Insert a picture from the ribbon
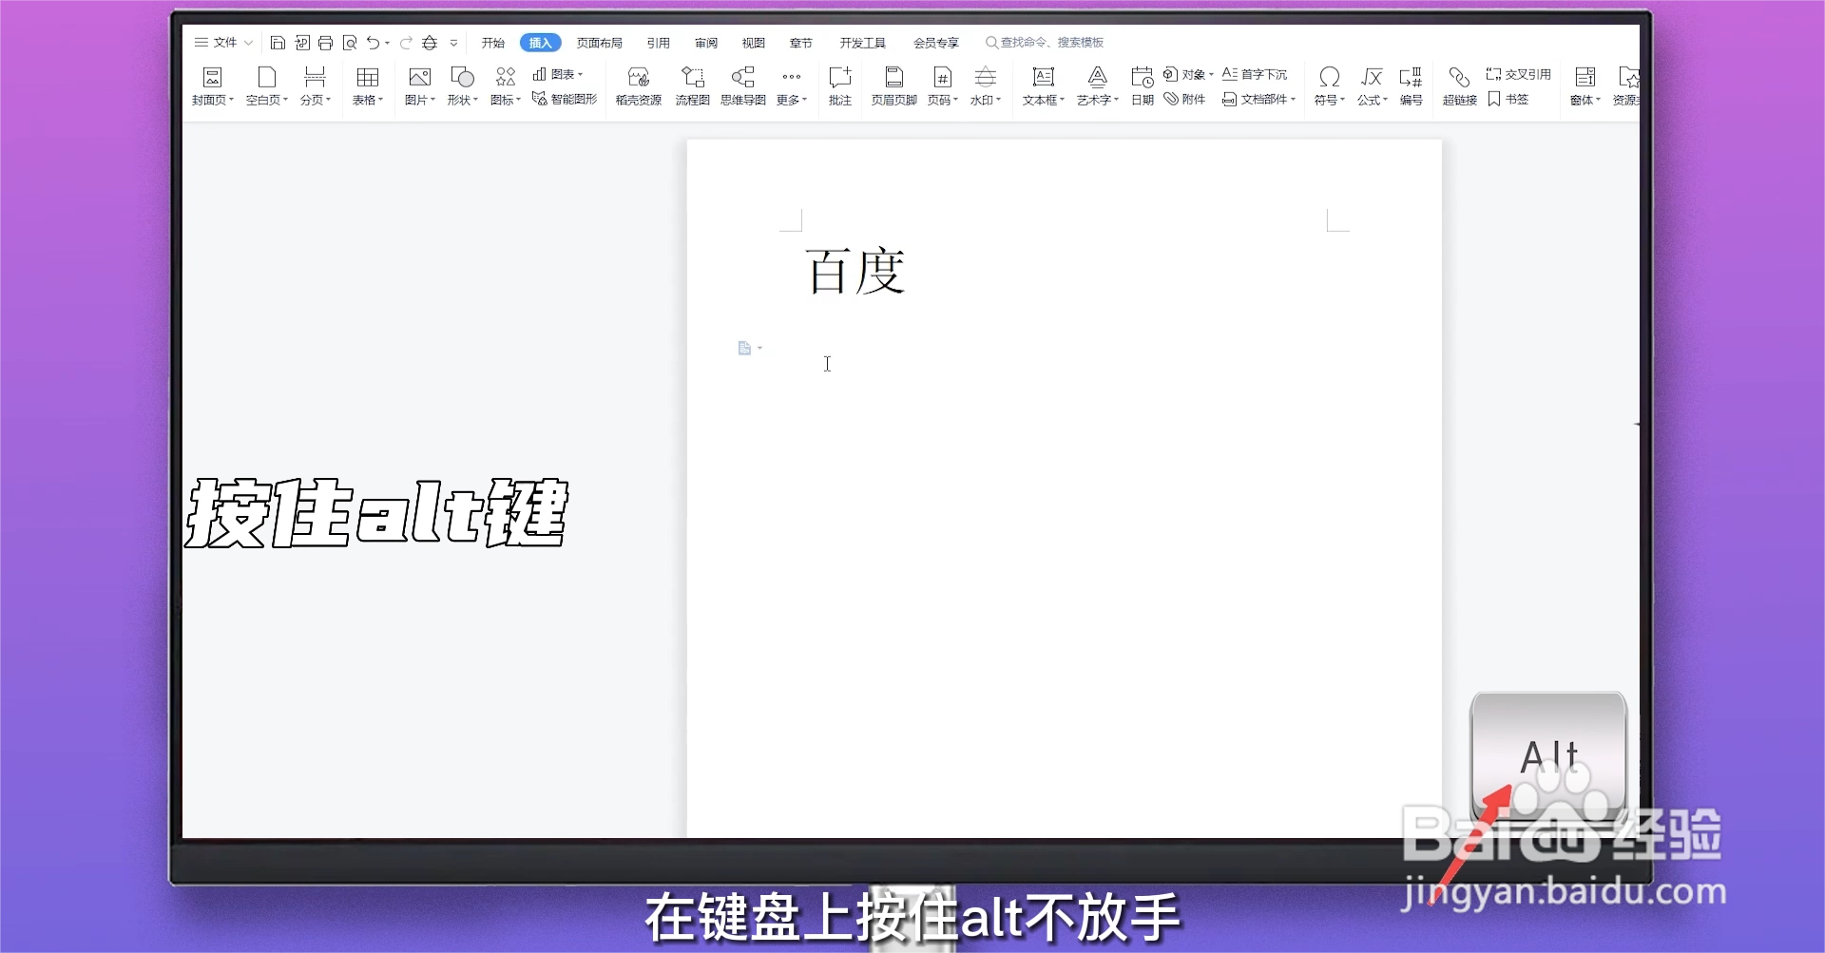This screenshot has height=953, width=1825. click(x=418, y=86)
